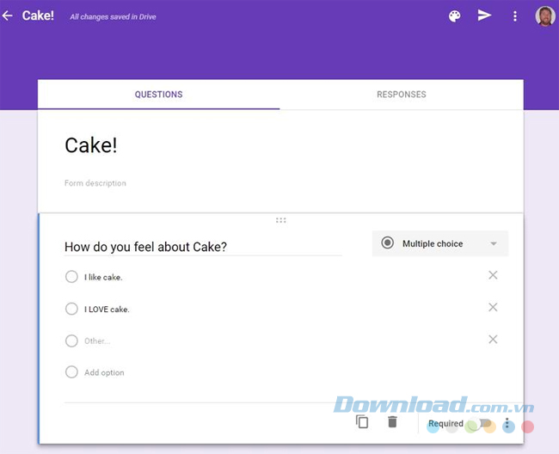Open the Multiple choice type dropdown
This screenshot has width=559, height=454.
[x=439, y=243]
